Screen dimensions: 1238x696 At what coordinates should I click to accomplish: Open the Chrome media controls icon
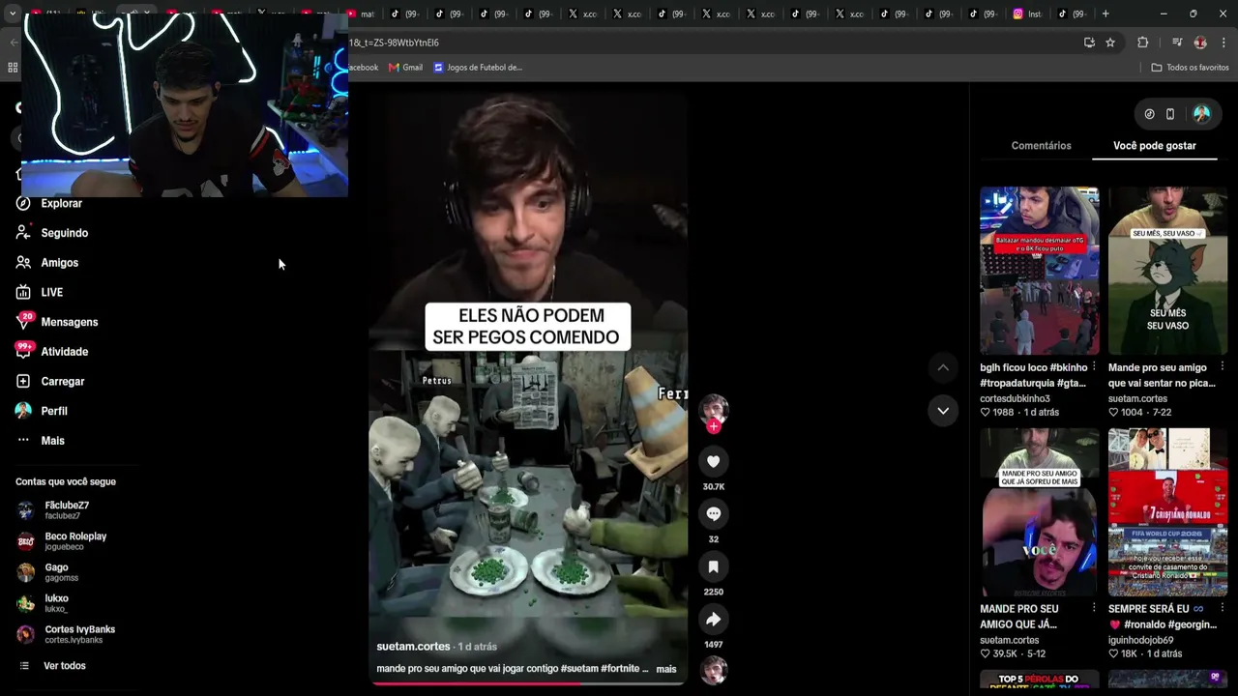(x=1177, y=43)
